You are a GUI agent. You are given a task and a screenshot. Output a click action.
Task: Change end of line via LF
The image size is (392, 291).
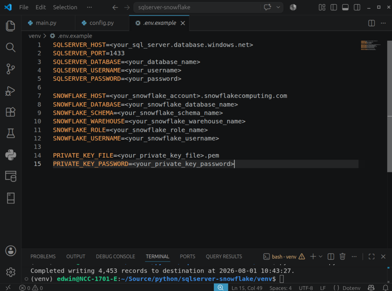tap(323, 288)
